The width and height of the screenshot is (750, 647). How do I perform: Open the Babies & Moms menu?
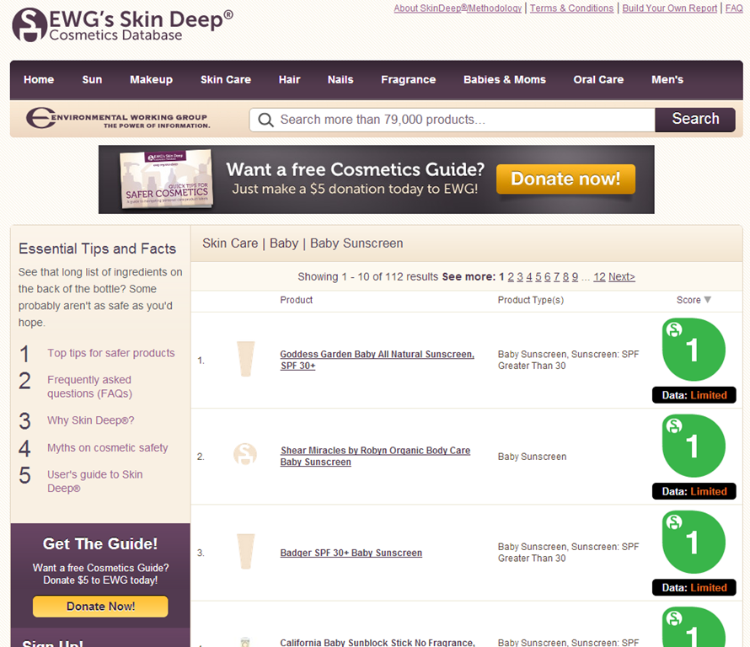coord(505,80)
